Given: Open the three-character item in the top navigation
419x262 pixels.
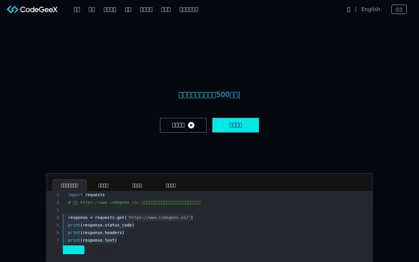Looking at the screenshot, I should 166,10.
